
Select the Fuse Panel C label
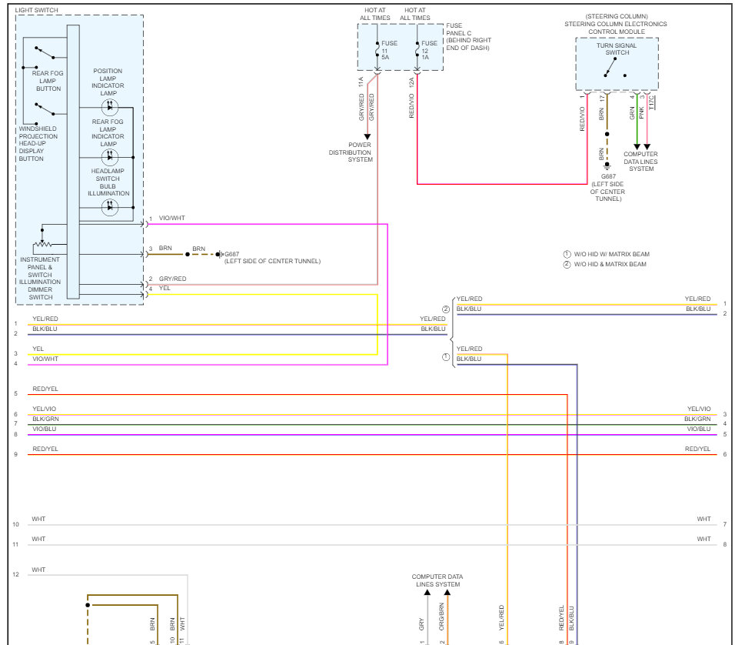tap(458, 29)
